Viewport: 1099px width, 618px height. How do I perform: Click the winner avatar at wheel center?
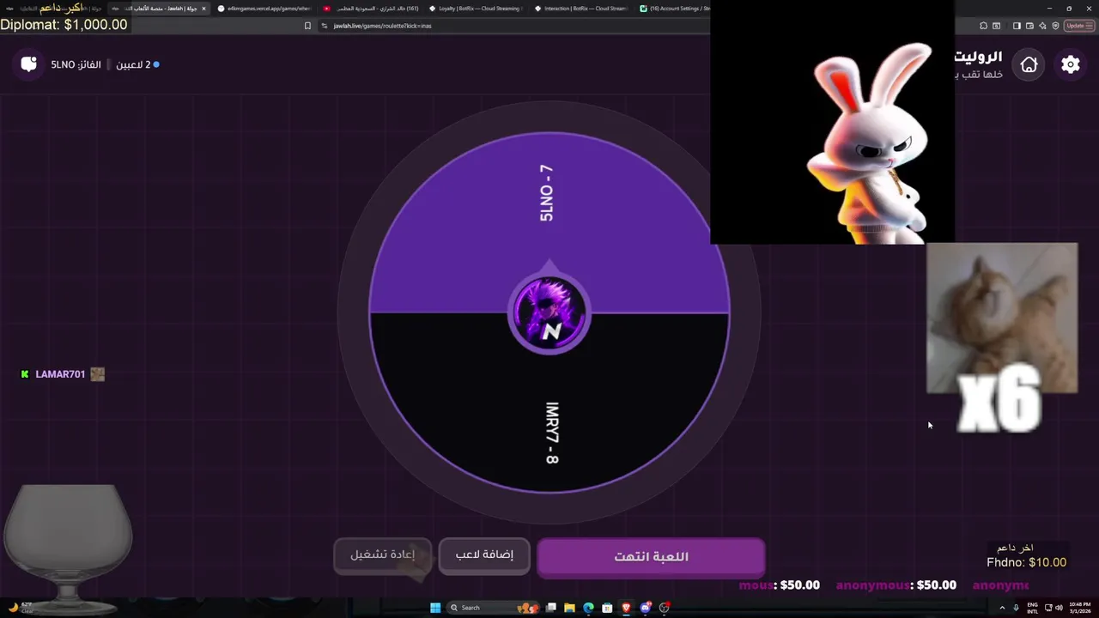point(549,313)
